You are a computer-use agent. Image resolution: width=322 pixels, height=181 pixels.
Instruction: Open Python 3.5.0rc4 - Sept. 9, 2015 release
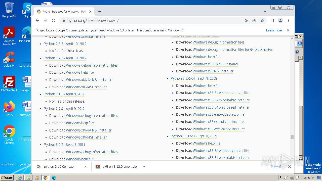194,78
